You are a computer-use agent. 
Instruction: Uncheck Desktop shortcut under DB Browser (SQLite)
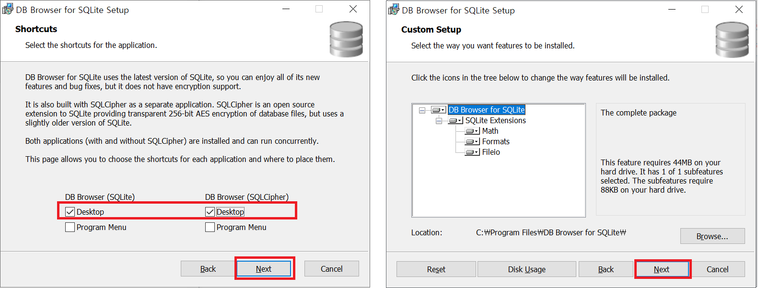(70, 212)
